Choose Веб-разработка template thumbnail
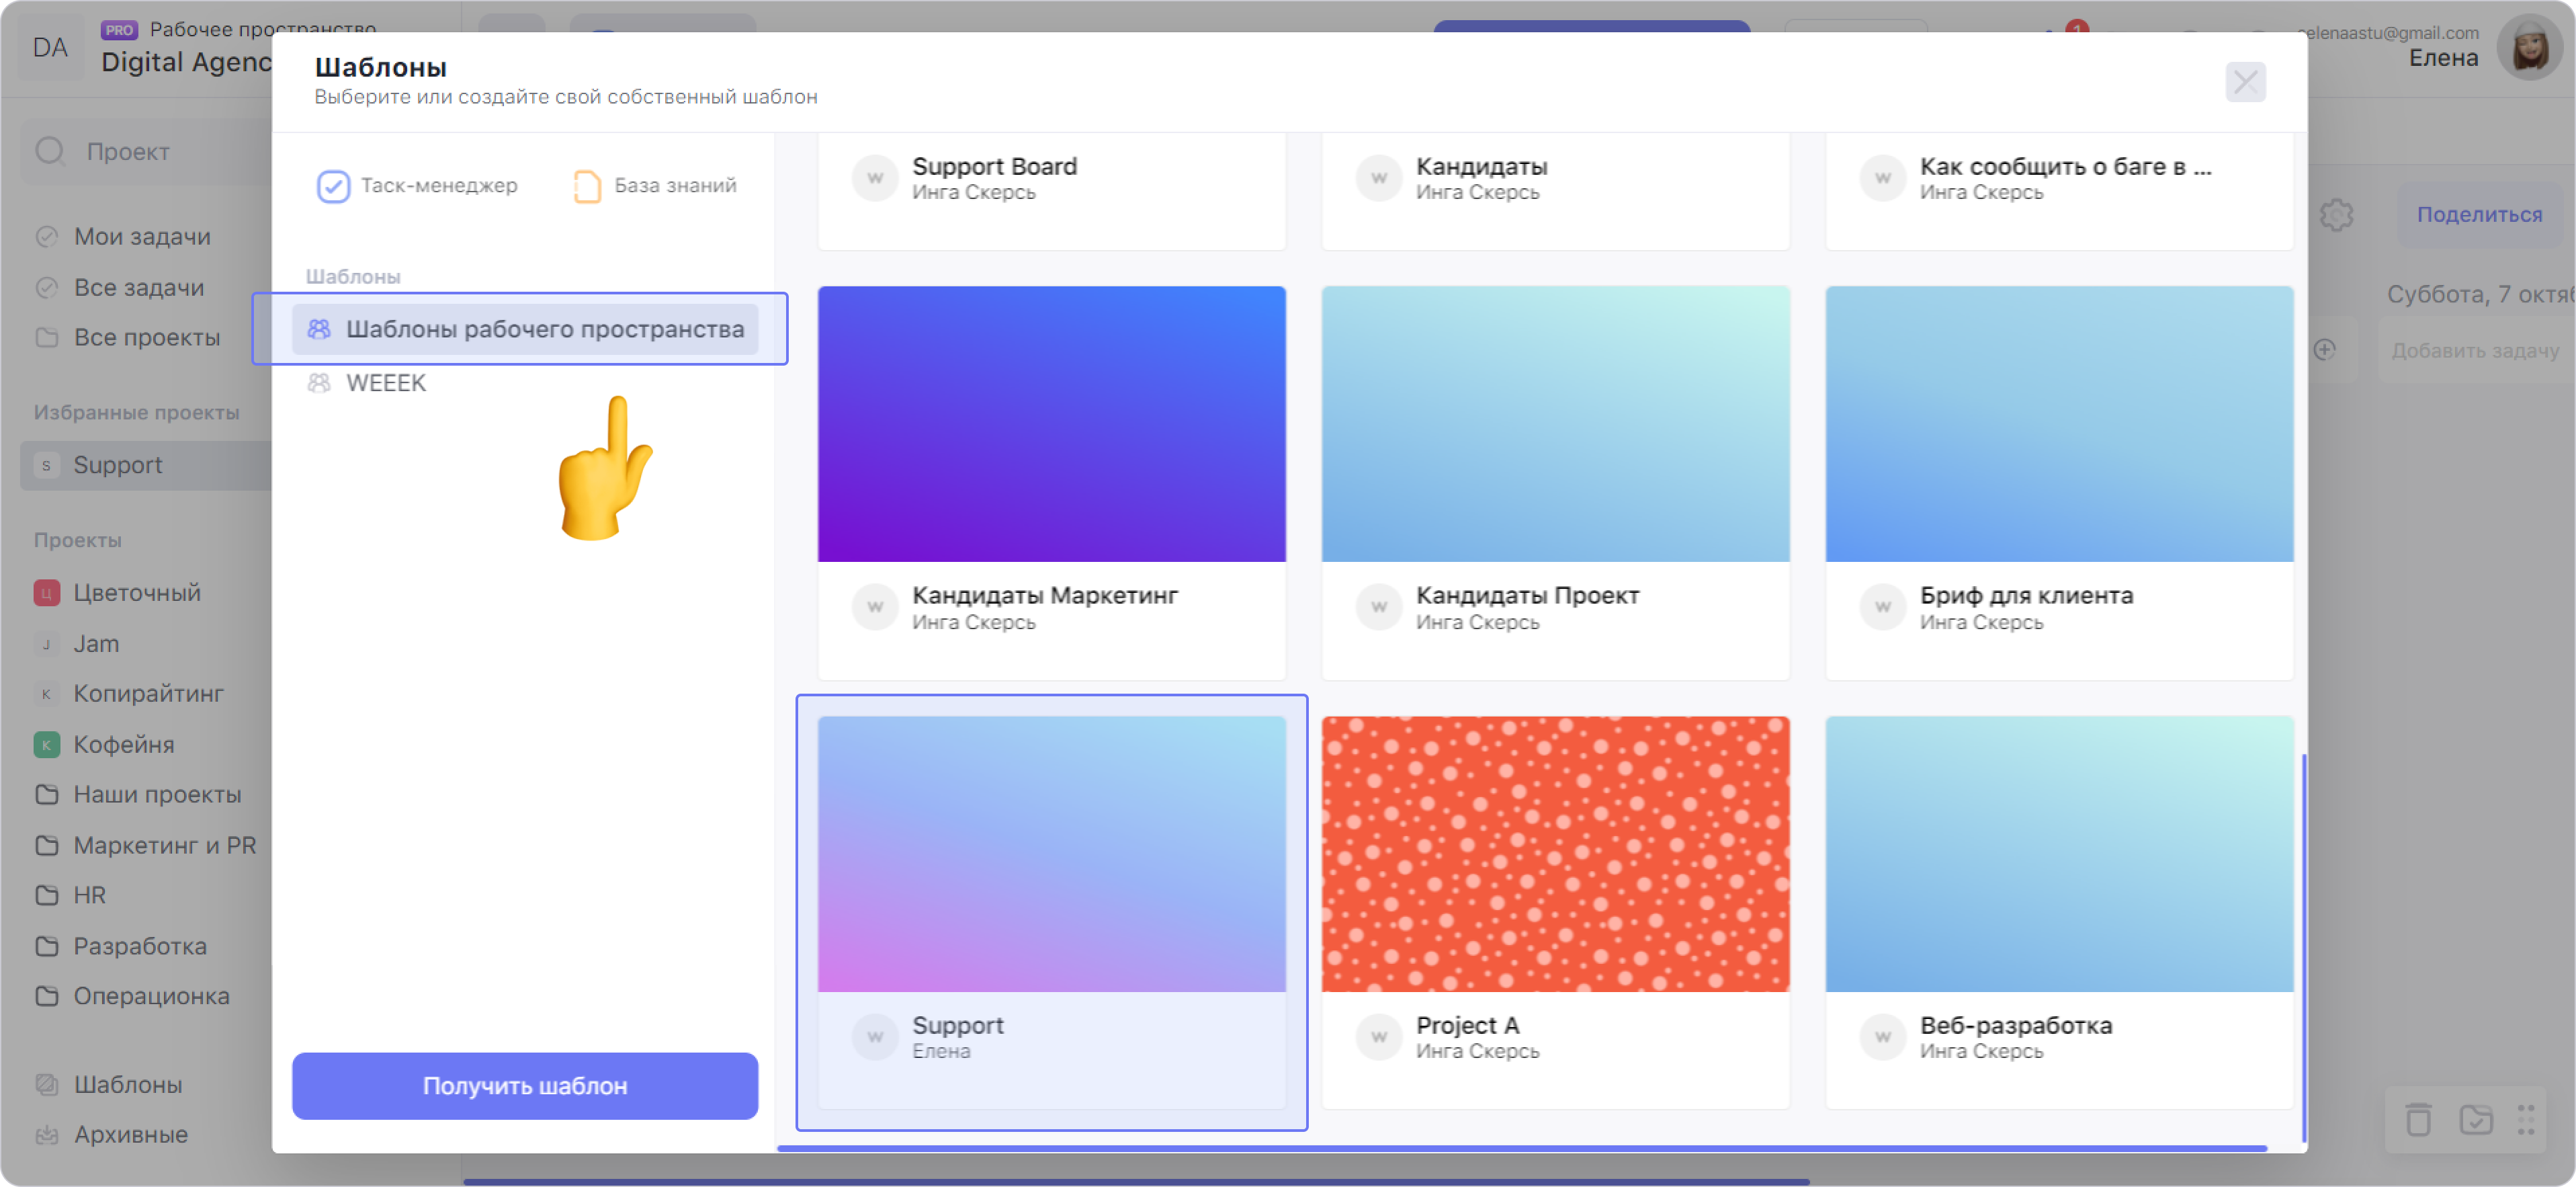This screenshot has width=2576, height=1187. click(2059, 853)
